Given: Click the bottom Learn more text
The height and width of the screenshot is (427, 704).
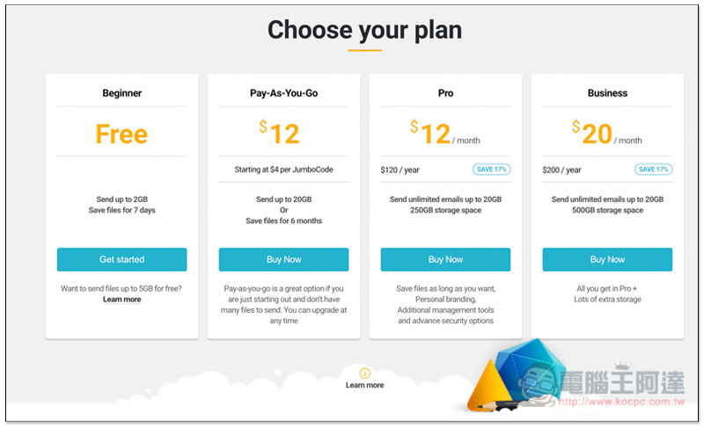Looking at the screenshot, I should (x=364, y=385).
